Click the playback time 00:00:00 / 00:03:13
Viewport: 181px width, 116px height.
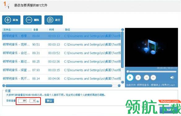click(x=167, y=68)
